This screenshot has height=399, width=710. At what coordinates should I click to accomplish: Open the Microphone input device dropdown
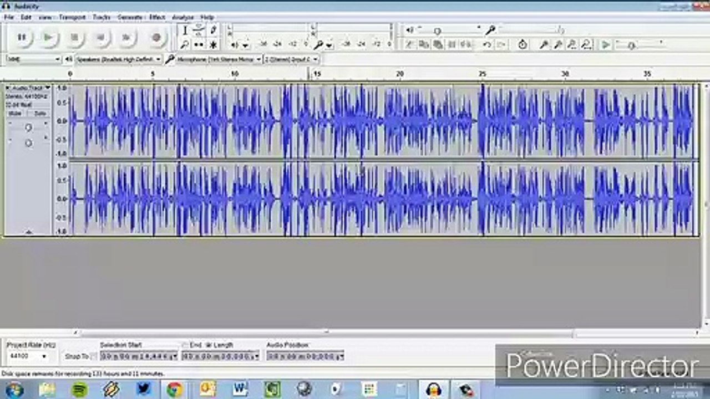point(219,59)
